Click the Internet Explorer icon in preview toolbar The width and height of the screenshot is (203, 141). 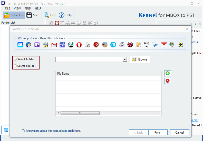coord(51,23)
